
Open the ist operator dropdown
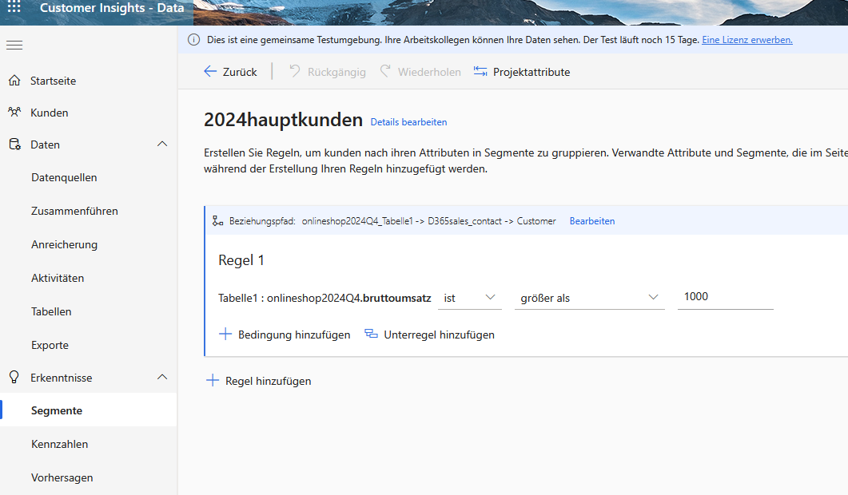click(469, 295)
